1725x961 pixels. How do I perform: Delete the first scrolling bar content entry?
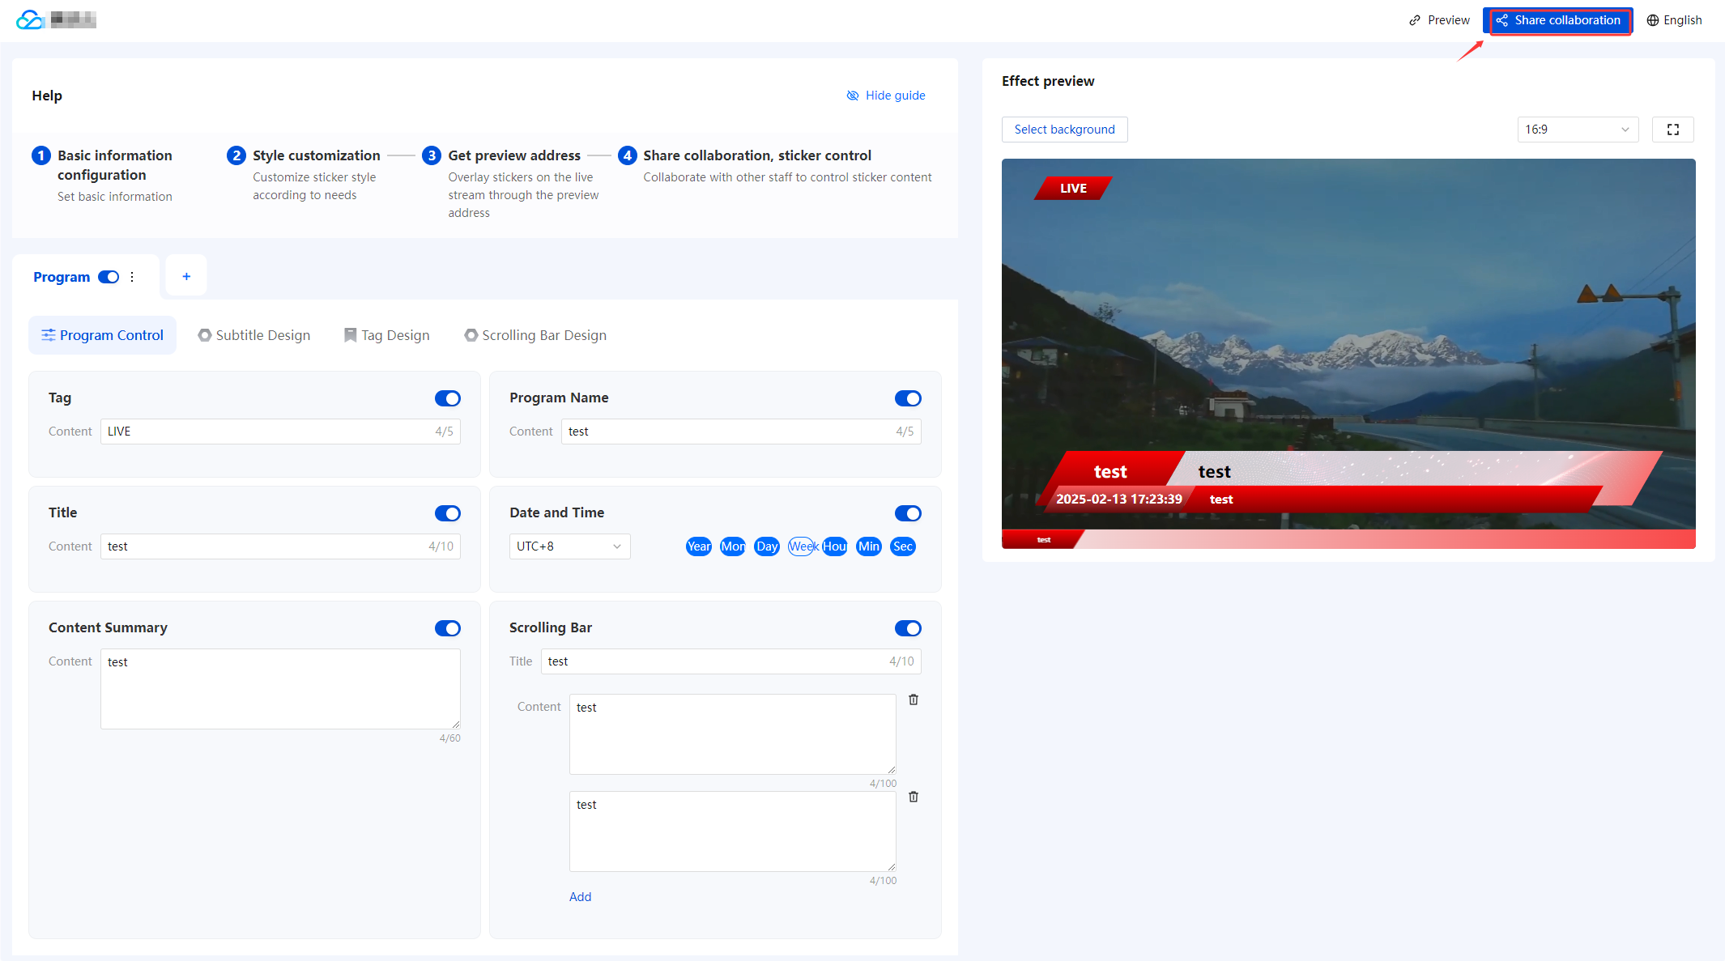coord(914,699)
